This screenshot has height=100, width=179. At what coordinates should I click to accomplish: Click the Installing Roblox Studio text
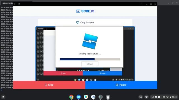(x=90, y=54)
